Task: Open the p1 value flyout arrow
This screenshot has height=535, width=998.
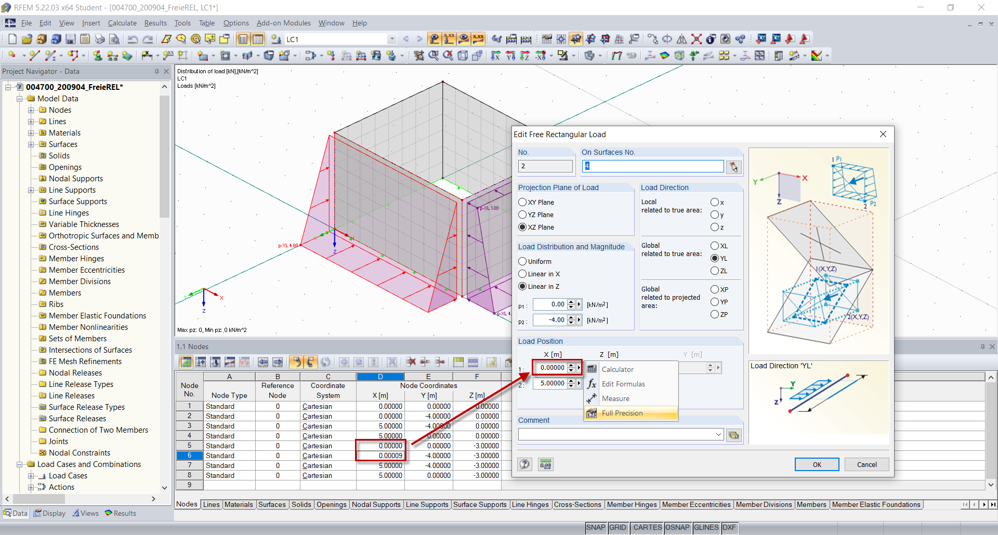Action: 579,304
